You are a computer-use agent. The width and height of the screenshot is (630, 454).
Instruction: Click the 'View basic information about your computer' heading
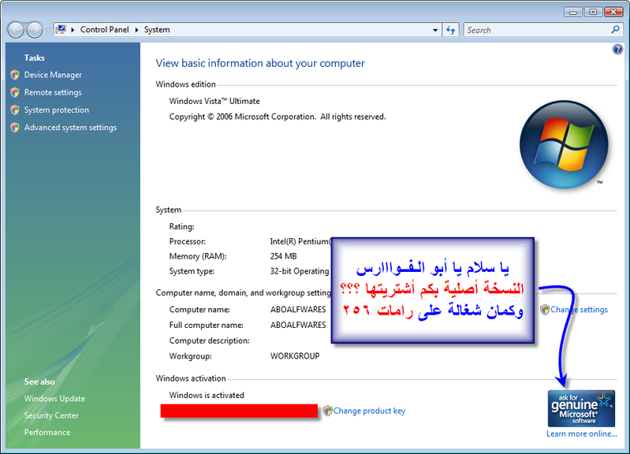[260, 64]
